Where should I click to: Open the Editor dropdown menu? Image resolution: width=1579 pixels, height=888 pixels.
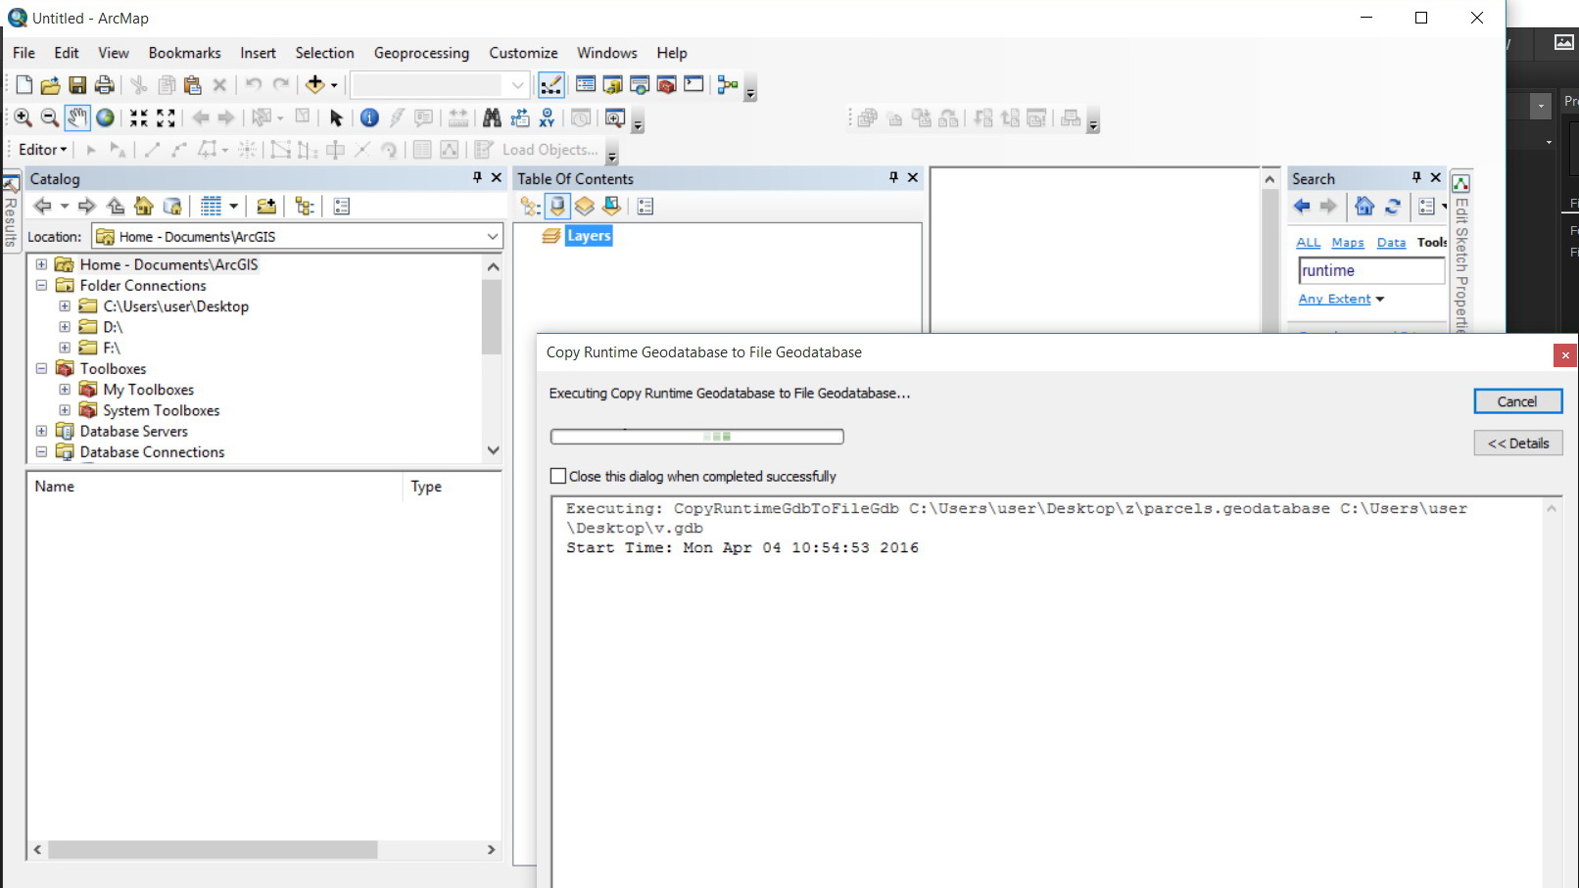tap(42, 150)
